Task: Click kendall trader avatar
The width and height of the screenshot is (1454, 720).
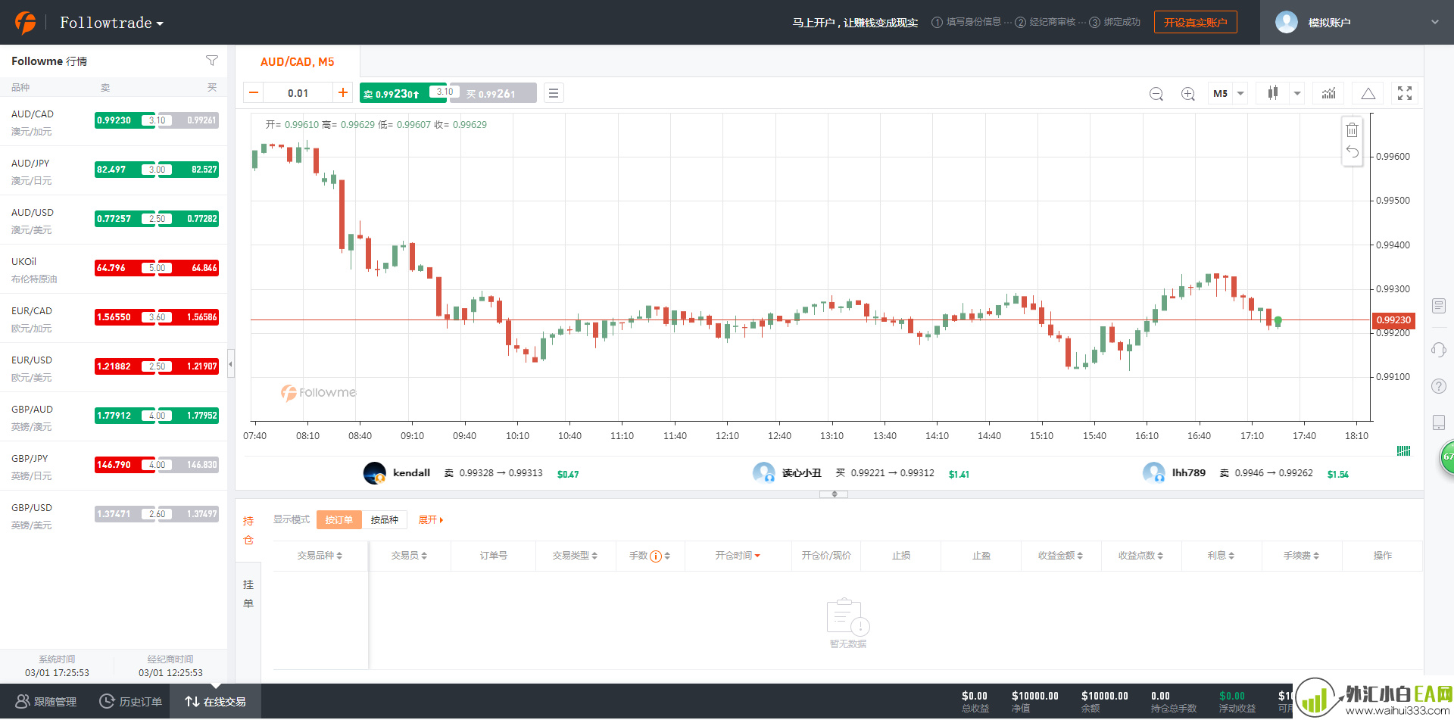Action: click(x=375, y=473)
